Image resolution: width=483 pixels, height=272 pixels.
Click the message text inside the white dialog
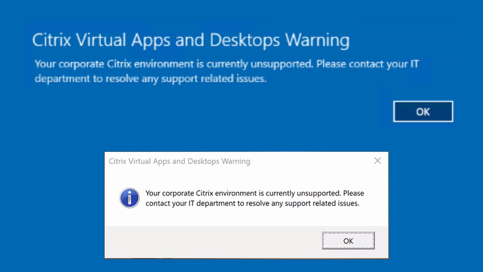255,198
